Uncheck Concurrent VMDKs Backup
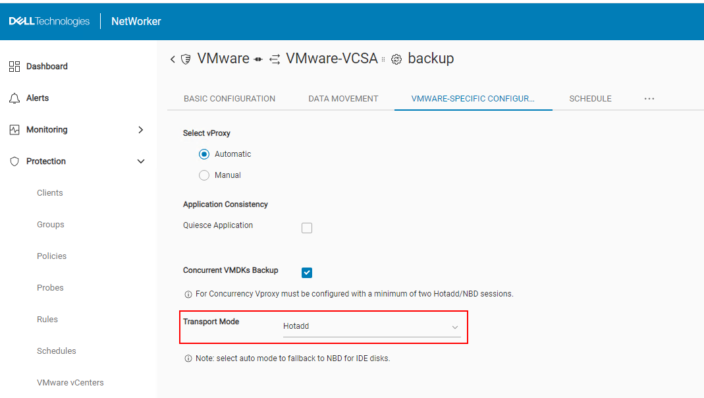This screenshot has width=704, height=398. [307, 272]
